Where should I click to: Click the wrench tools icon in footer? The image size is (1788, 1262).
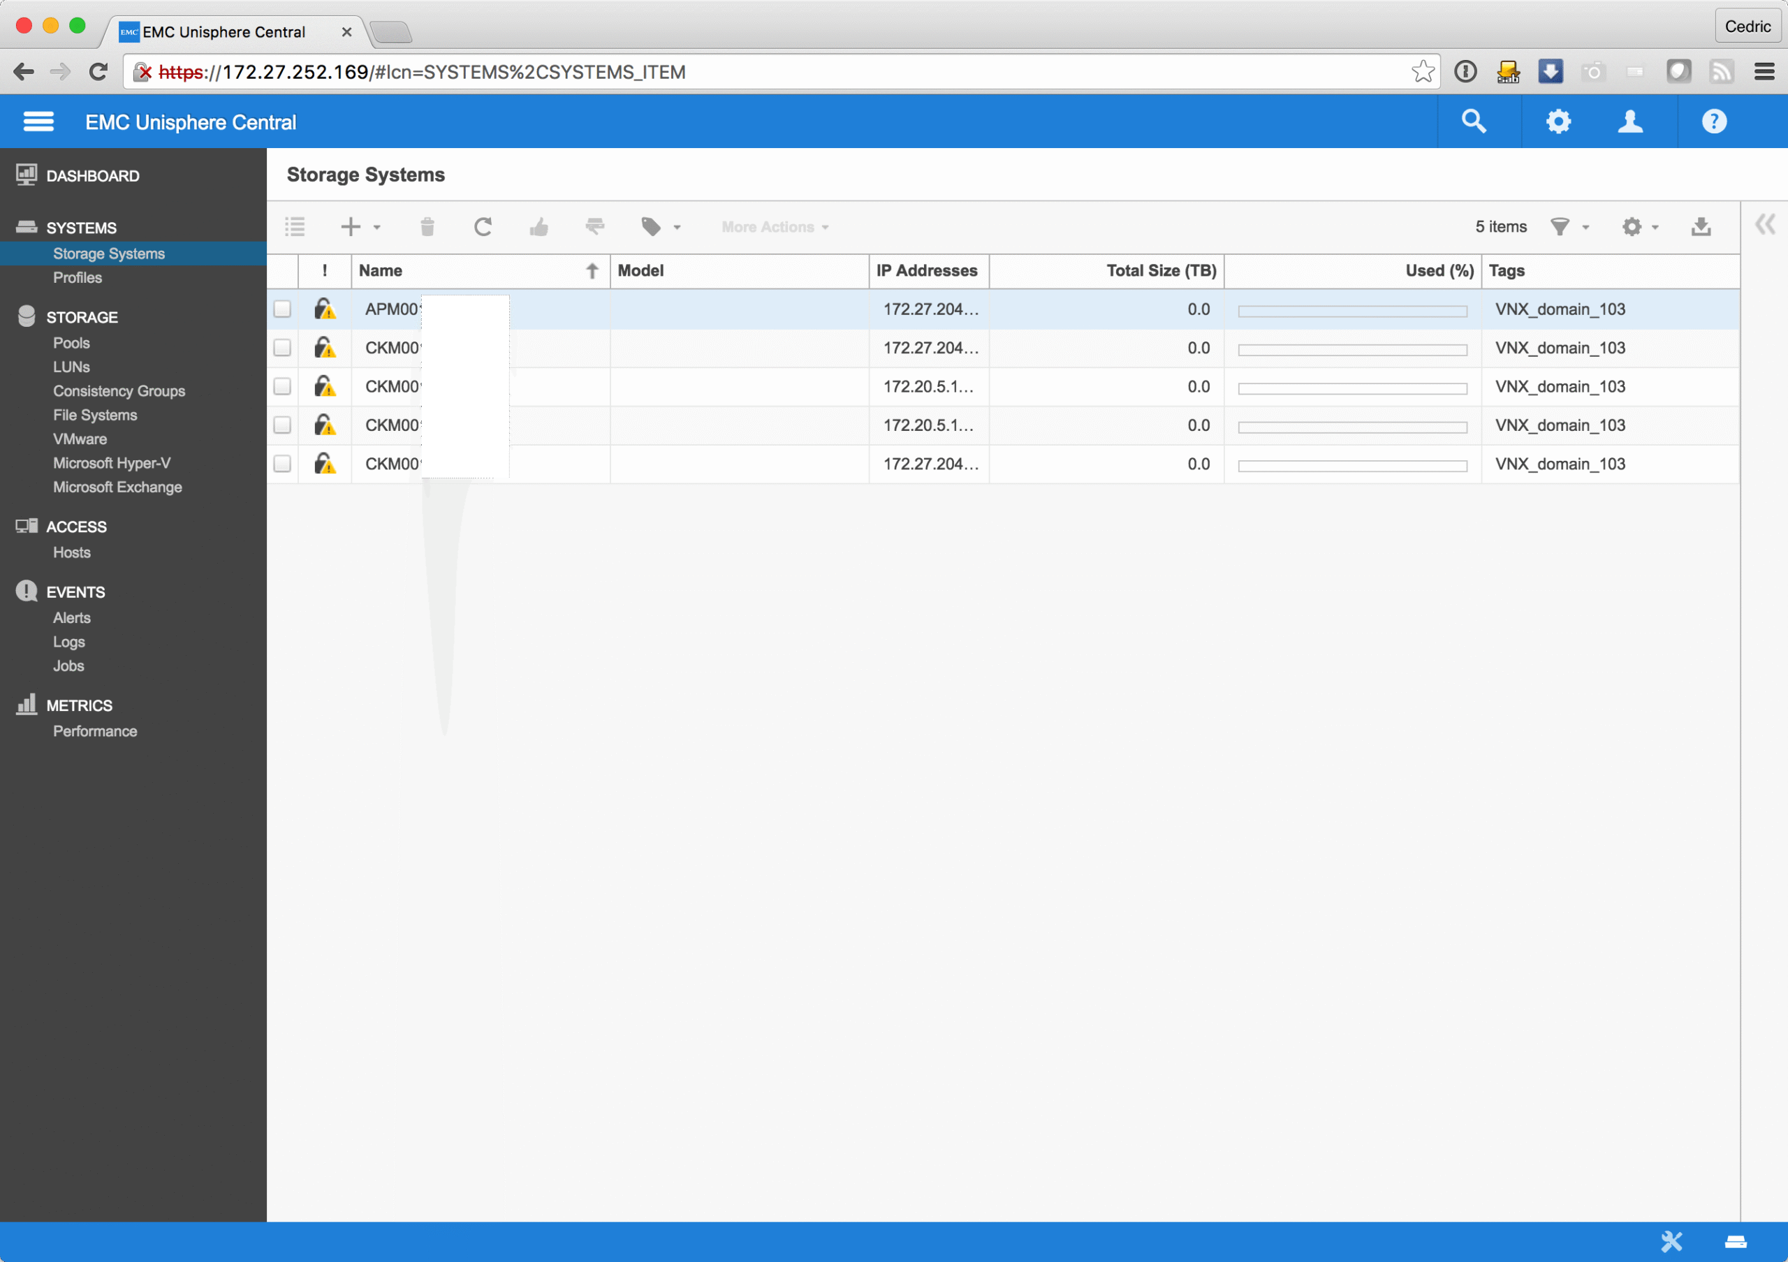(x=1671, y=1241)
